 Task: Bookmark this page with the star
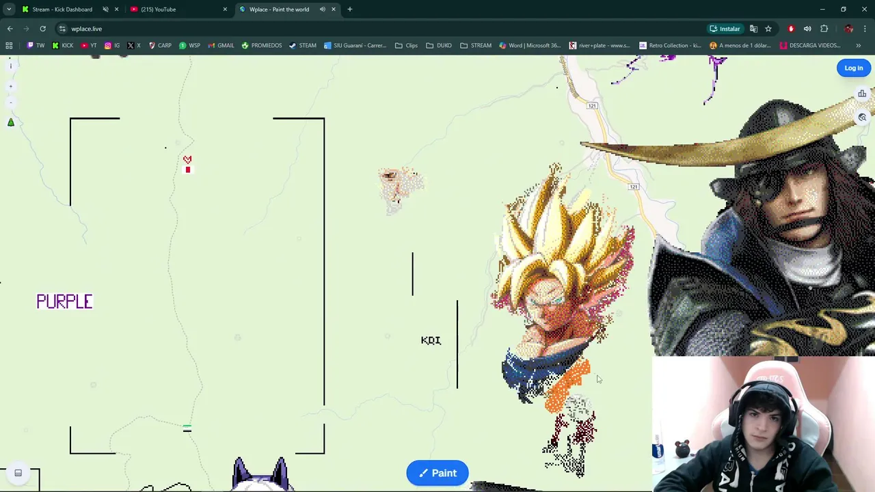tap(768, 29)
